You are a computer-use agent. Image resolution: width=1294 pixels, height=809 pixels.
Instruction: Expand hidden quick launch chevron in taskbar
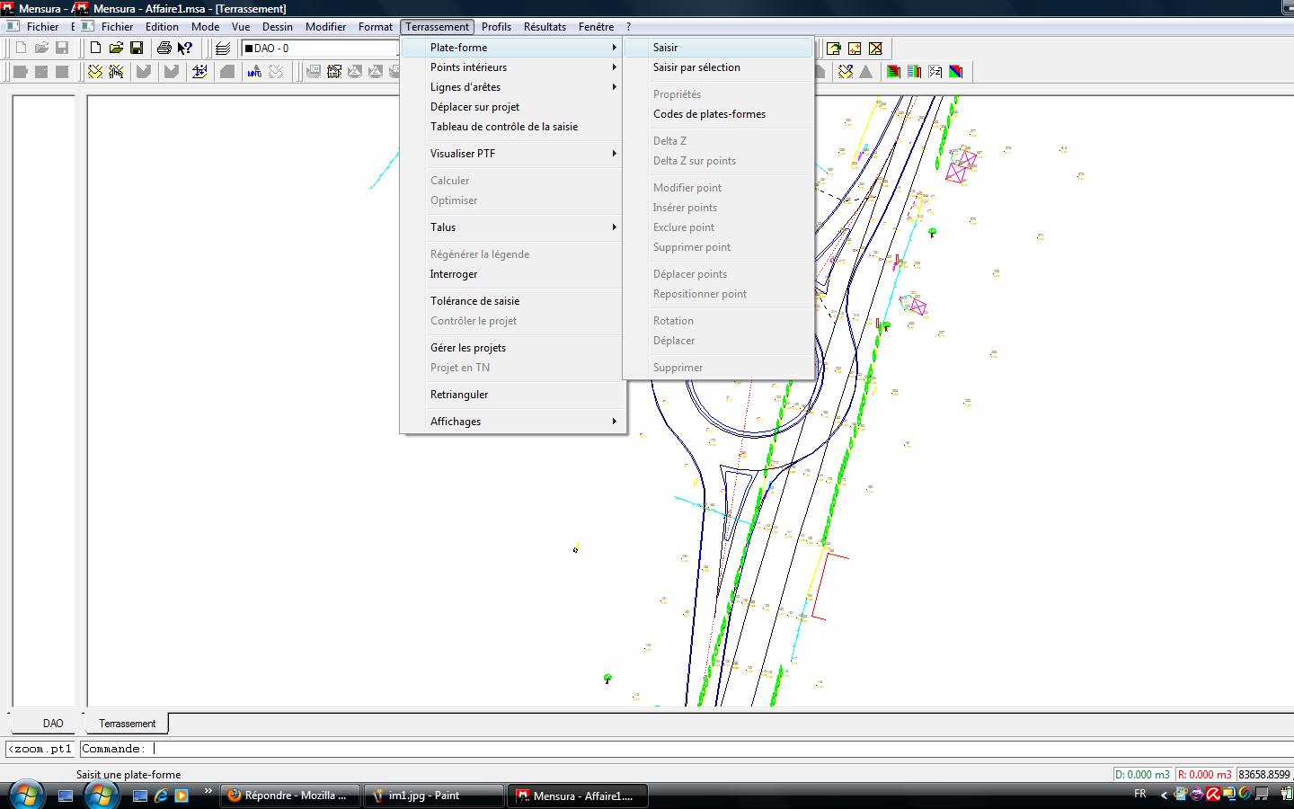pyautogui.click(x=208, y=791)
